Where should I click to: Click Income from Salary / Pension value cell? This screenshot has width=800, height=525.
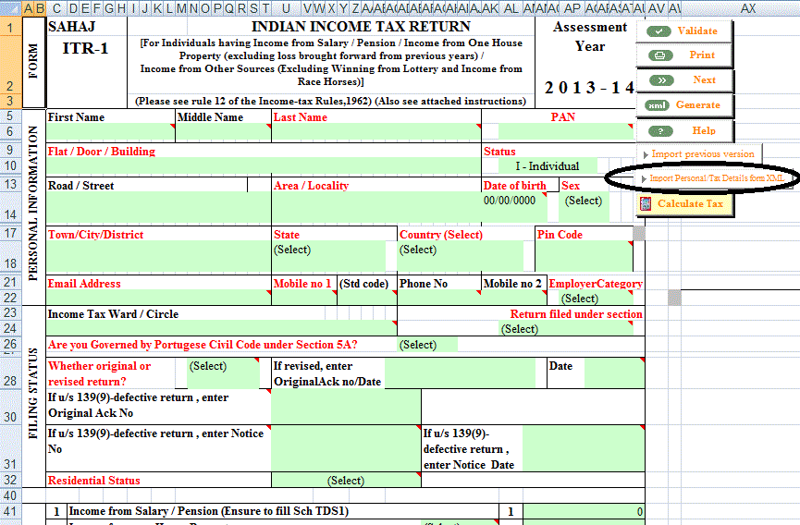[584, 511]
